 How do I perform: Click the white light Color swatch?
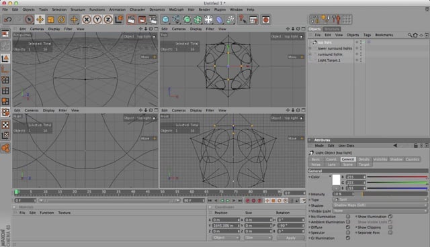(x=336, y=180)
